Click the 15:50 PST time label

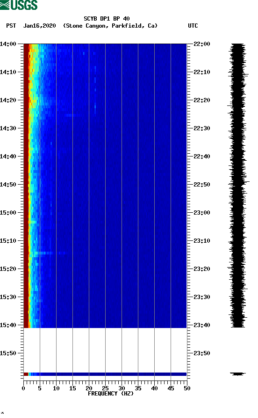[8, 353]
